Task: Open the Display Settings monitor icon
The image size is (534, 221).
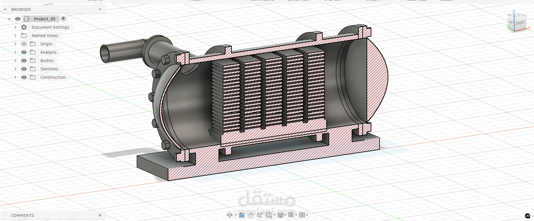Action: (280, 215)
